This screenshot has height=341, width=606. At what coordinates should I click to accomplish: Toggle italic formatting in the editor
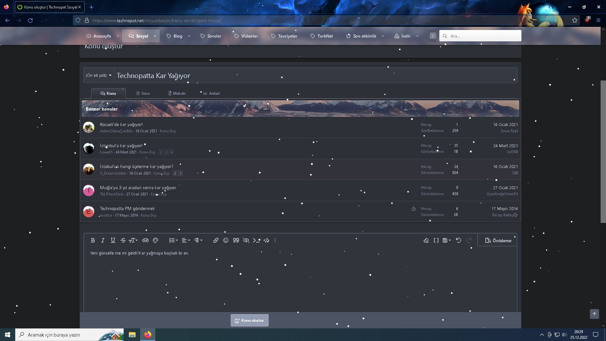tap(103, 240)
